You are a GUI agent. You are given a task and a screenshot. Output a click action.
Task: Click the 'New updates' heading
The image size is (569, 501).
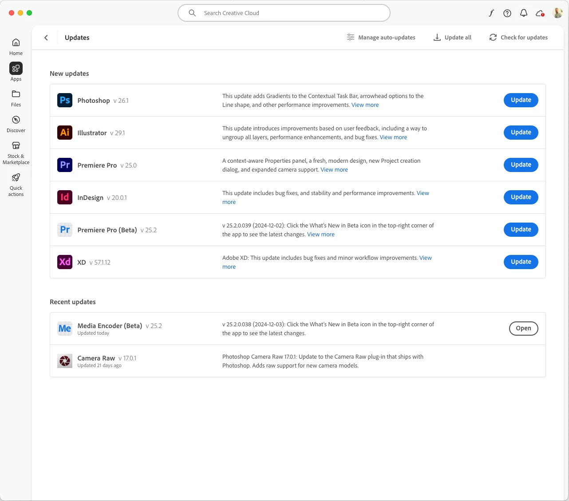tap(69, 74)
